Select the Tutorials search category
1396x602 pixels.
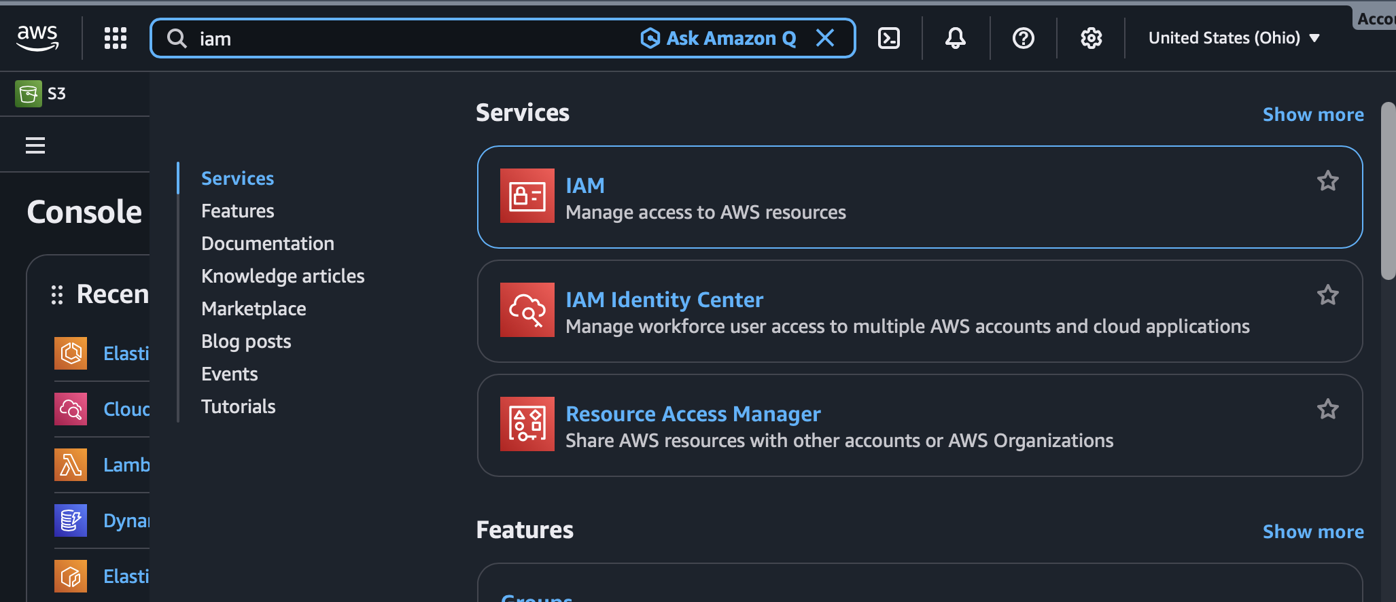(x=239, y=406)
